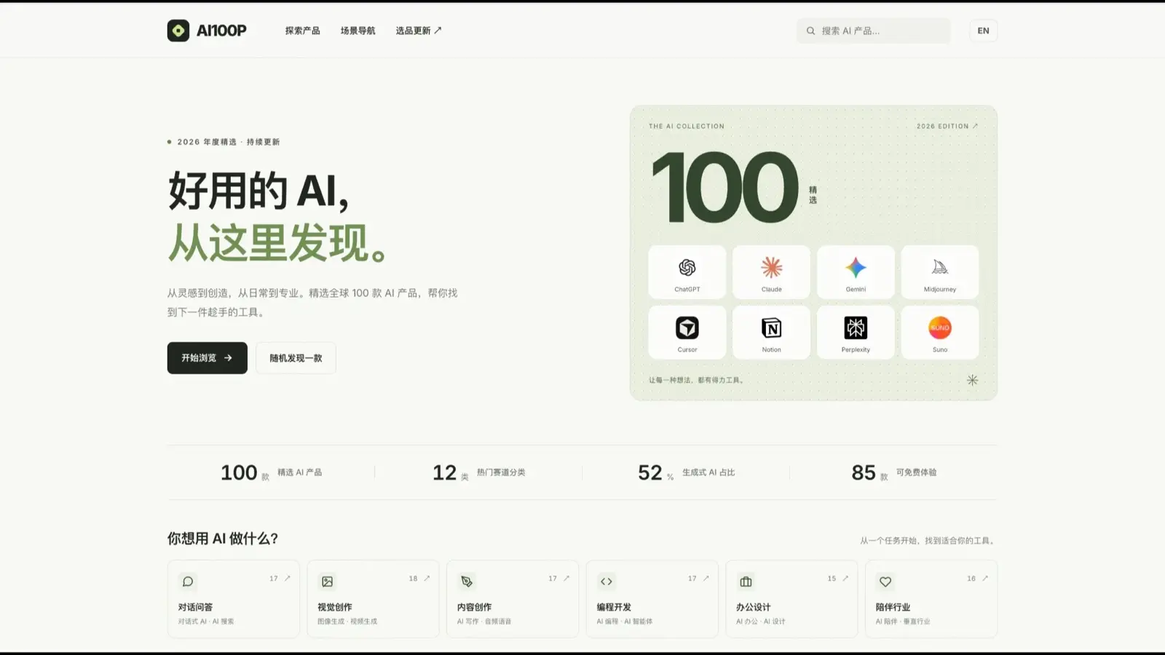
Task: Open the 探索产品 menu item
Action: click(x=302, y=31)
